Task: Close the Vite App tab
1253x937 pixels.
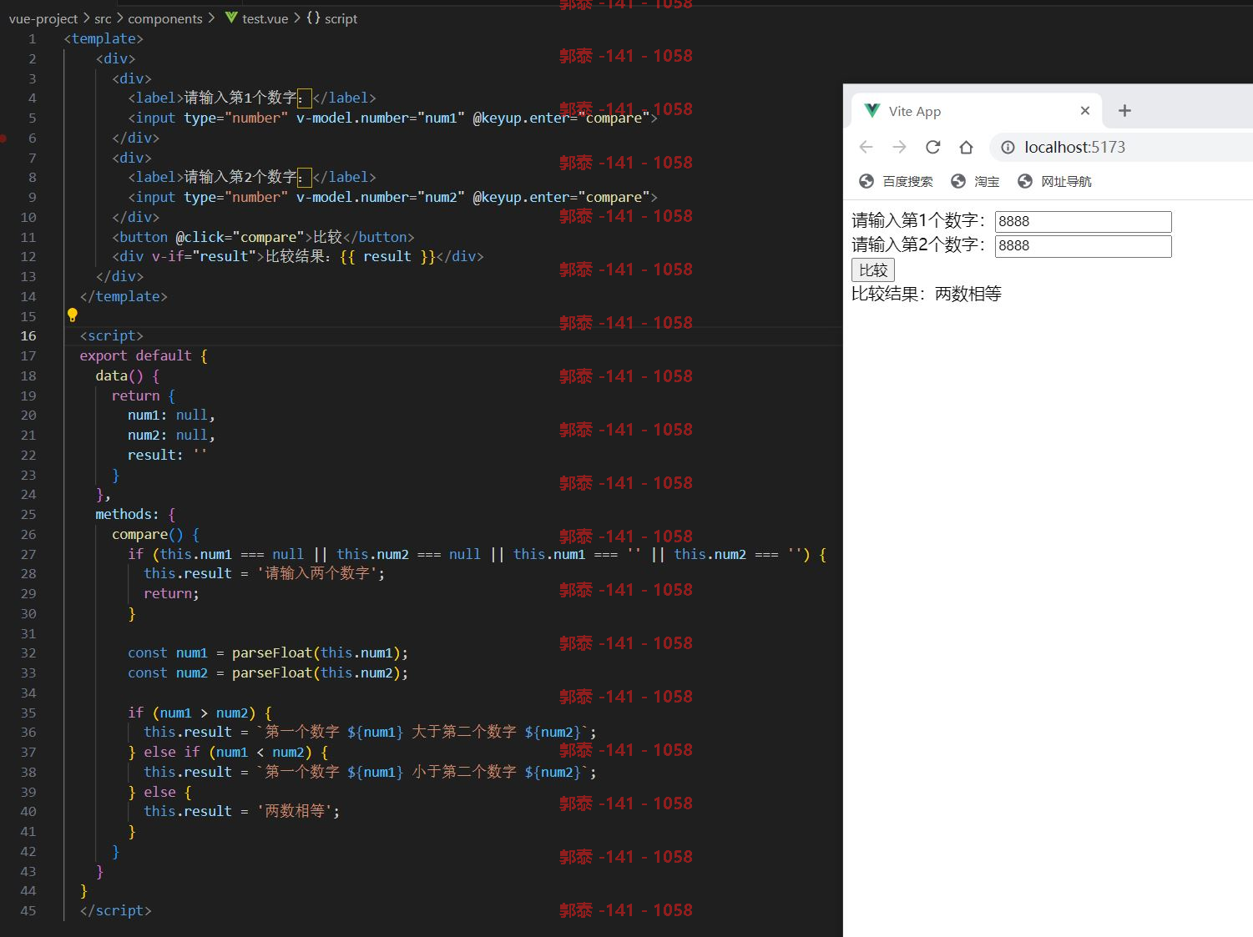Action: point(1084,110)
